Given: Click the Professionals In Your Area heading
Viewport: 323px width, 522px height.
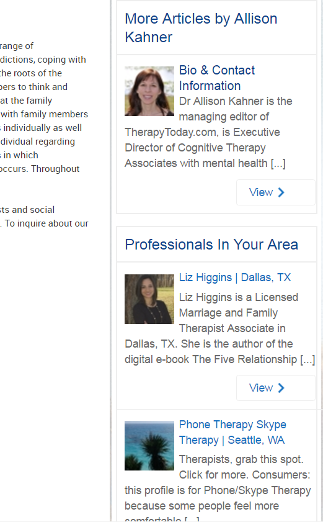Looking at the screenshot, I should point(211,245).
